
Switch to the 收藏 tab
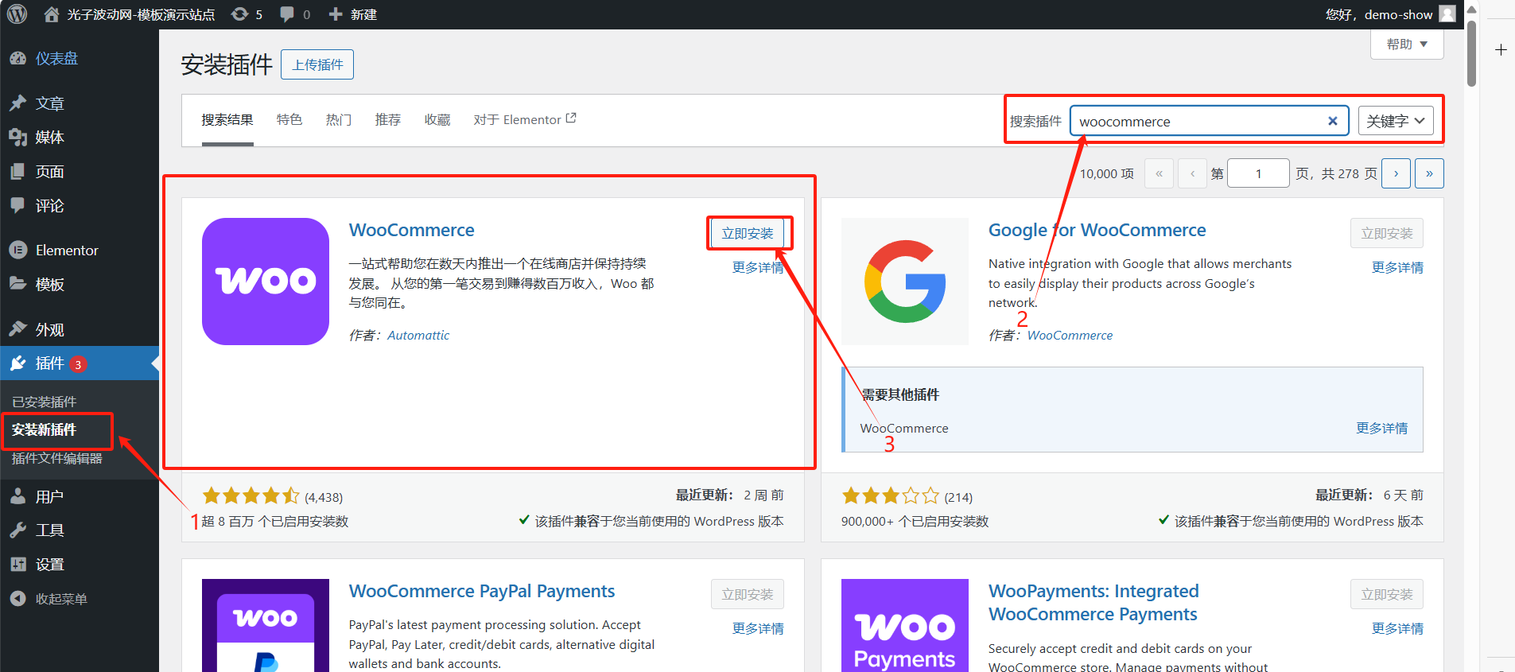[x=437, y=120]
